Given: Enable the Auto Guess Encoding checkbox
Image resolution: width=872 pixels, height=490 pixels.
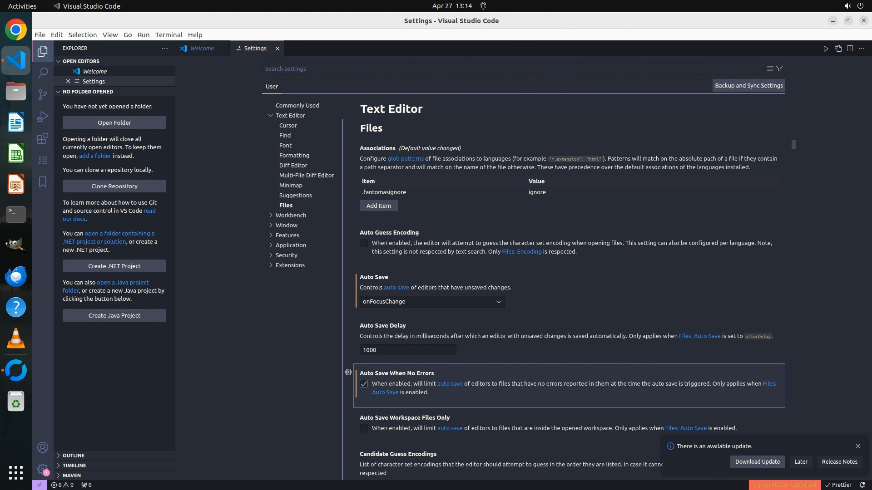Looking at the screenshot, I should [x=364, y=243].
